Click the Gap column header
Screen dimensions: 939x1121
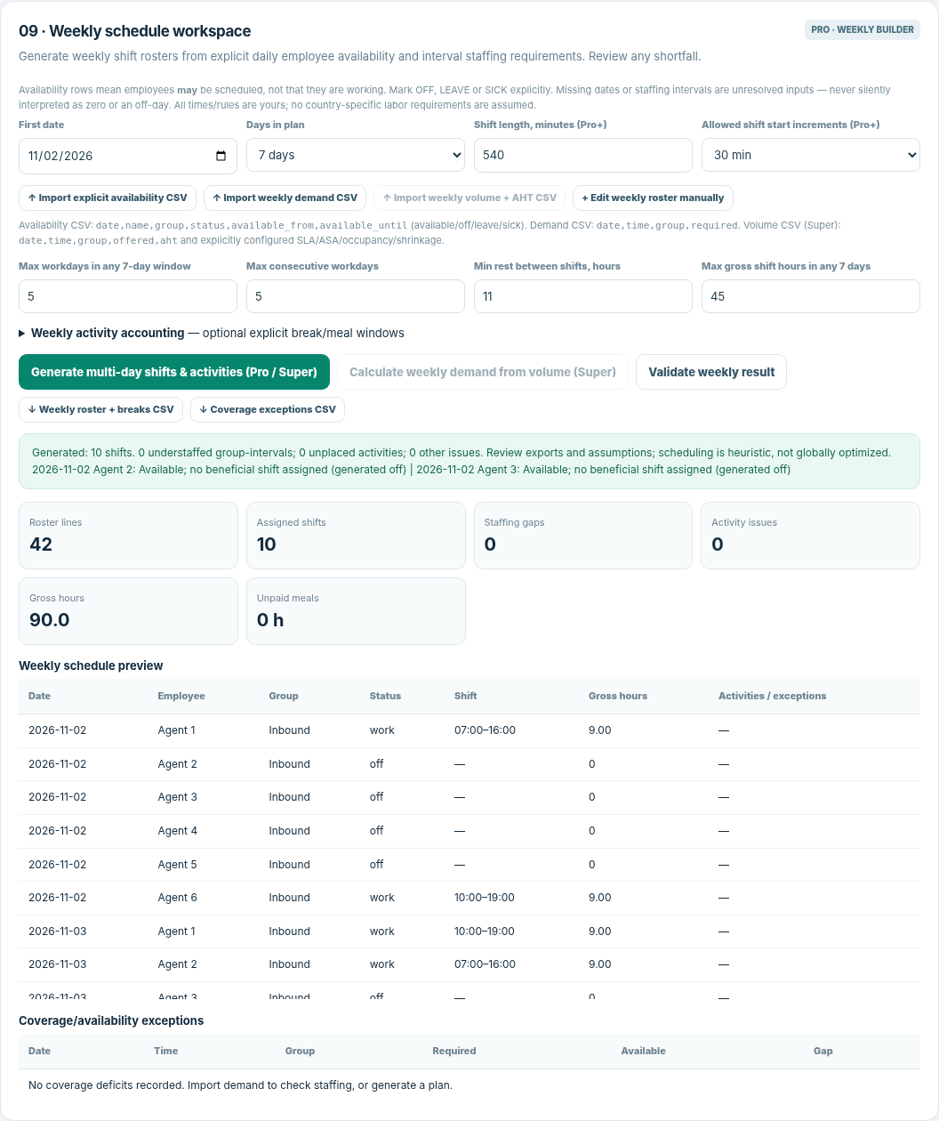click(x=823, y=1051)
